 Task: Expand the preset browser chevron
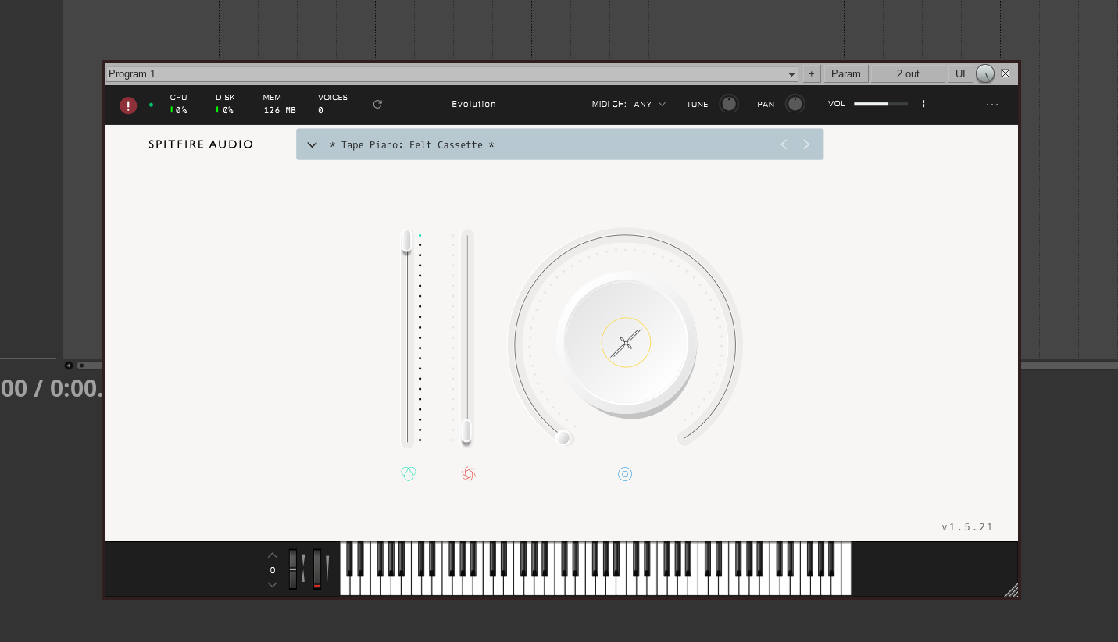coord(312,144)
